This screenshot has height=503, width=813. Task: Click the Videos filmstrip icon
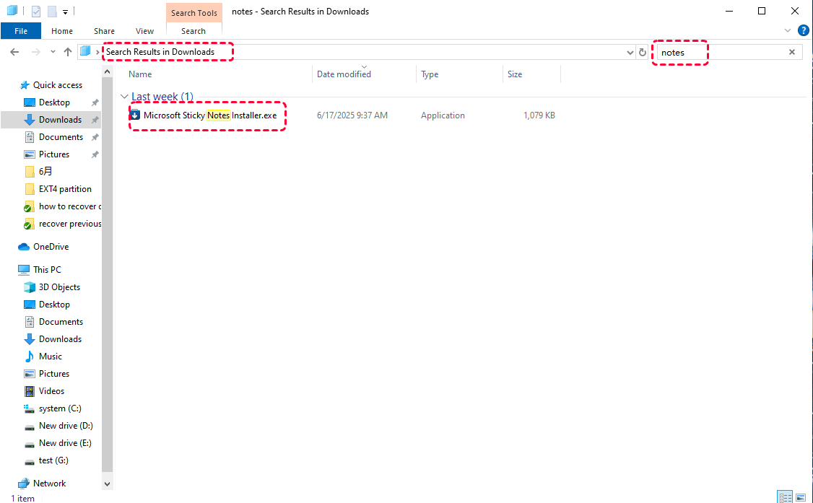[30, 391]
